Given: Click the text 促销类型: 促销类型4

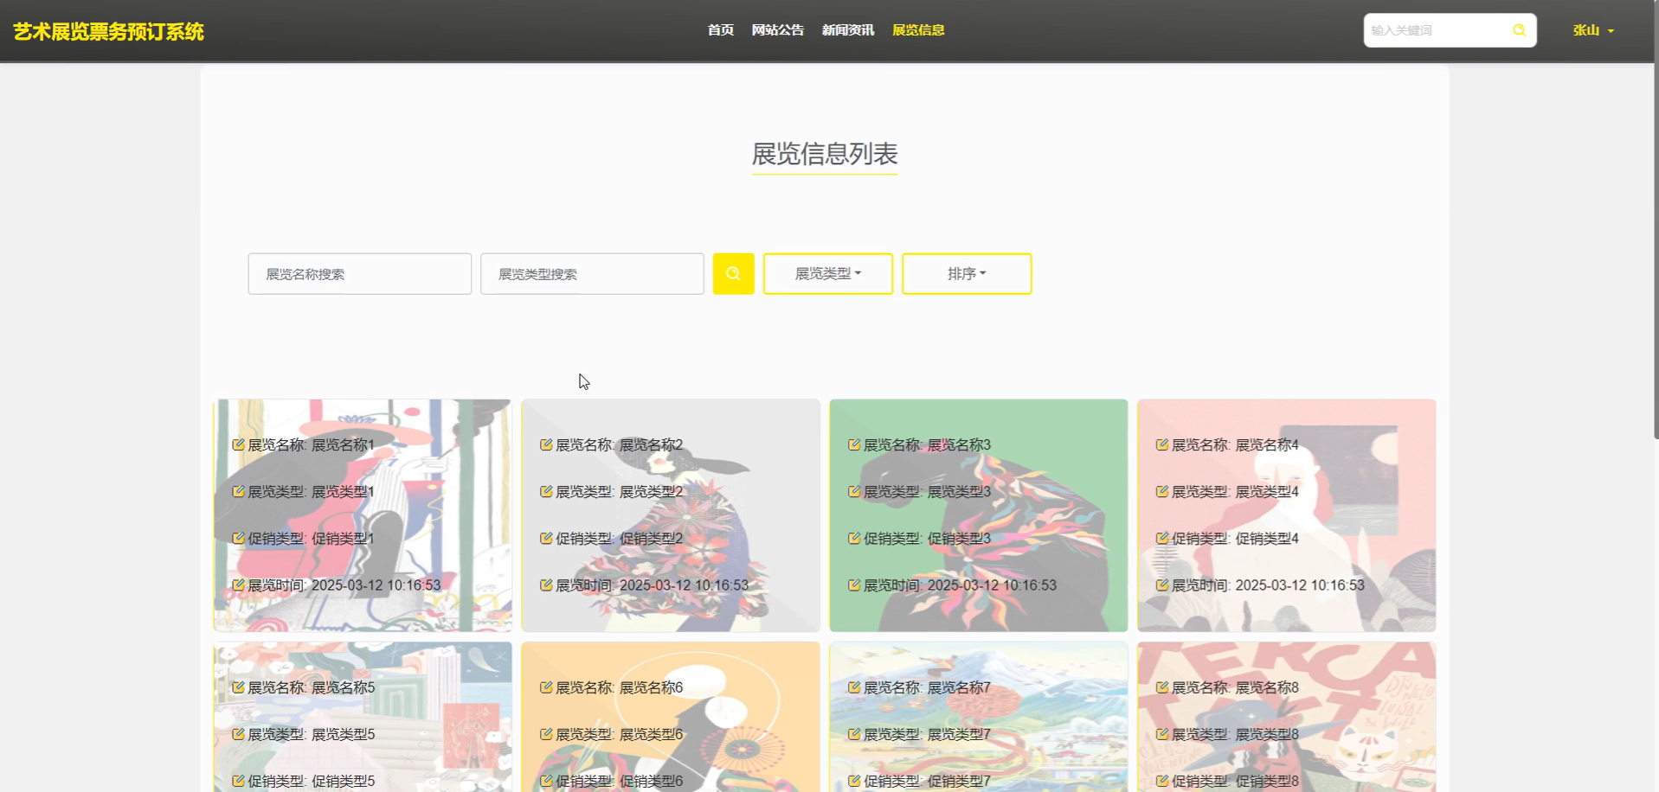Looking at the screenshot, I should click(x=1236, y=538).
